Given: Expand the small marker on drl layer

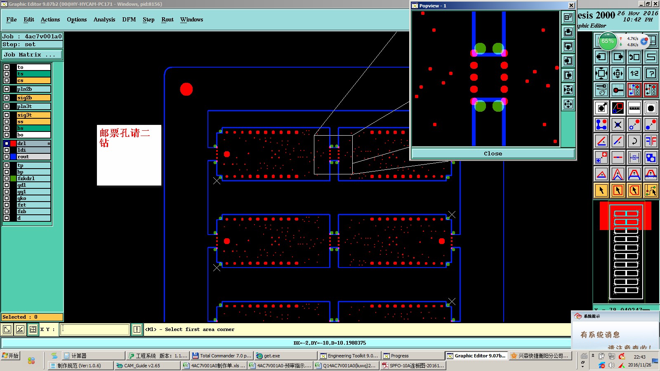Looking at the screenshot, I should [49, 143].
